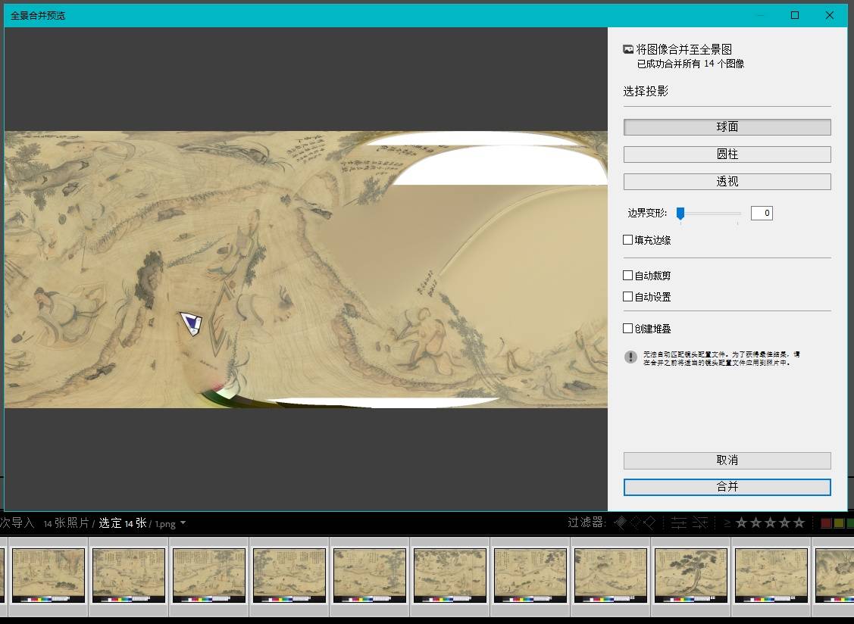Click 取消 to cancel merging
854x624 pixels.
click(727, 460)
